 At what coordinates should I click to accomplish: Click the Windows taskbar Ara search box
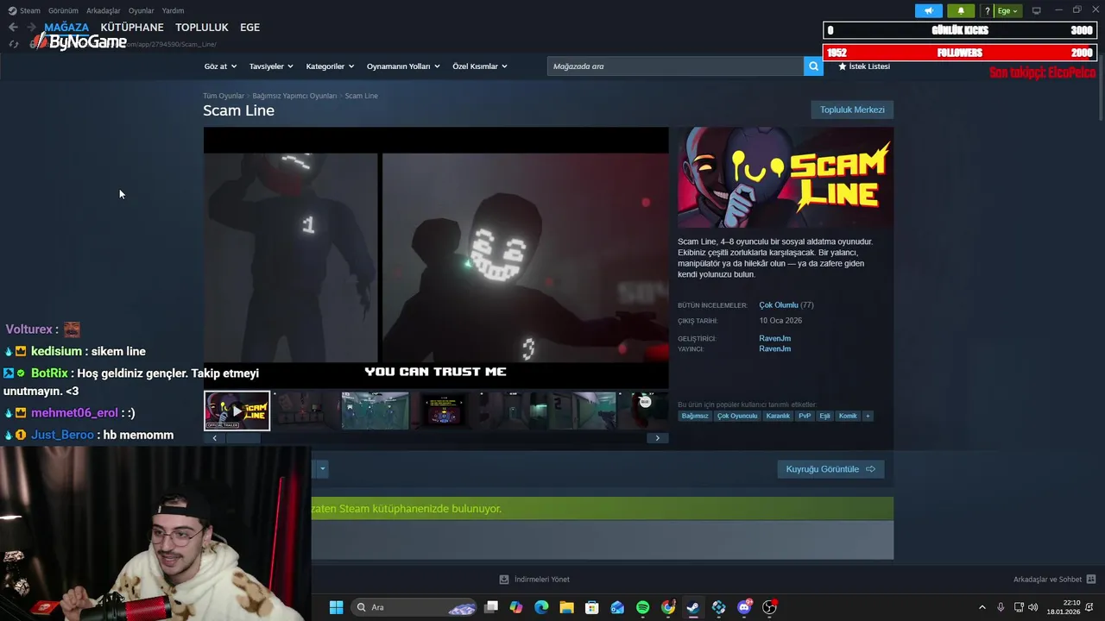tap(414, 607)
